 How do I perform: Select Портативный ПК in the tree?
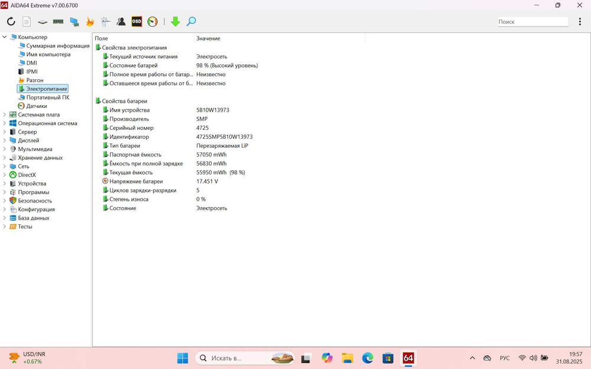(x=48, y=97)
